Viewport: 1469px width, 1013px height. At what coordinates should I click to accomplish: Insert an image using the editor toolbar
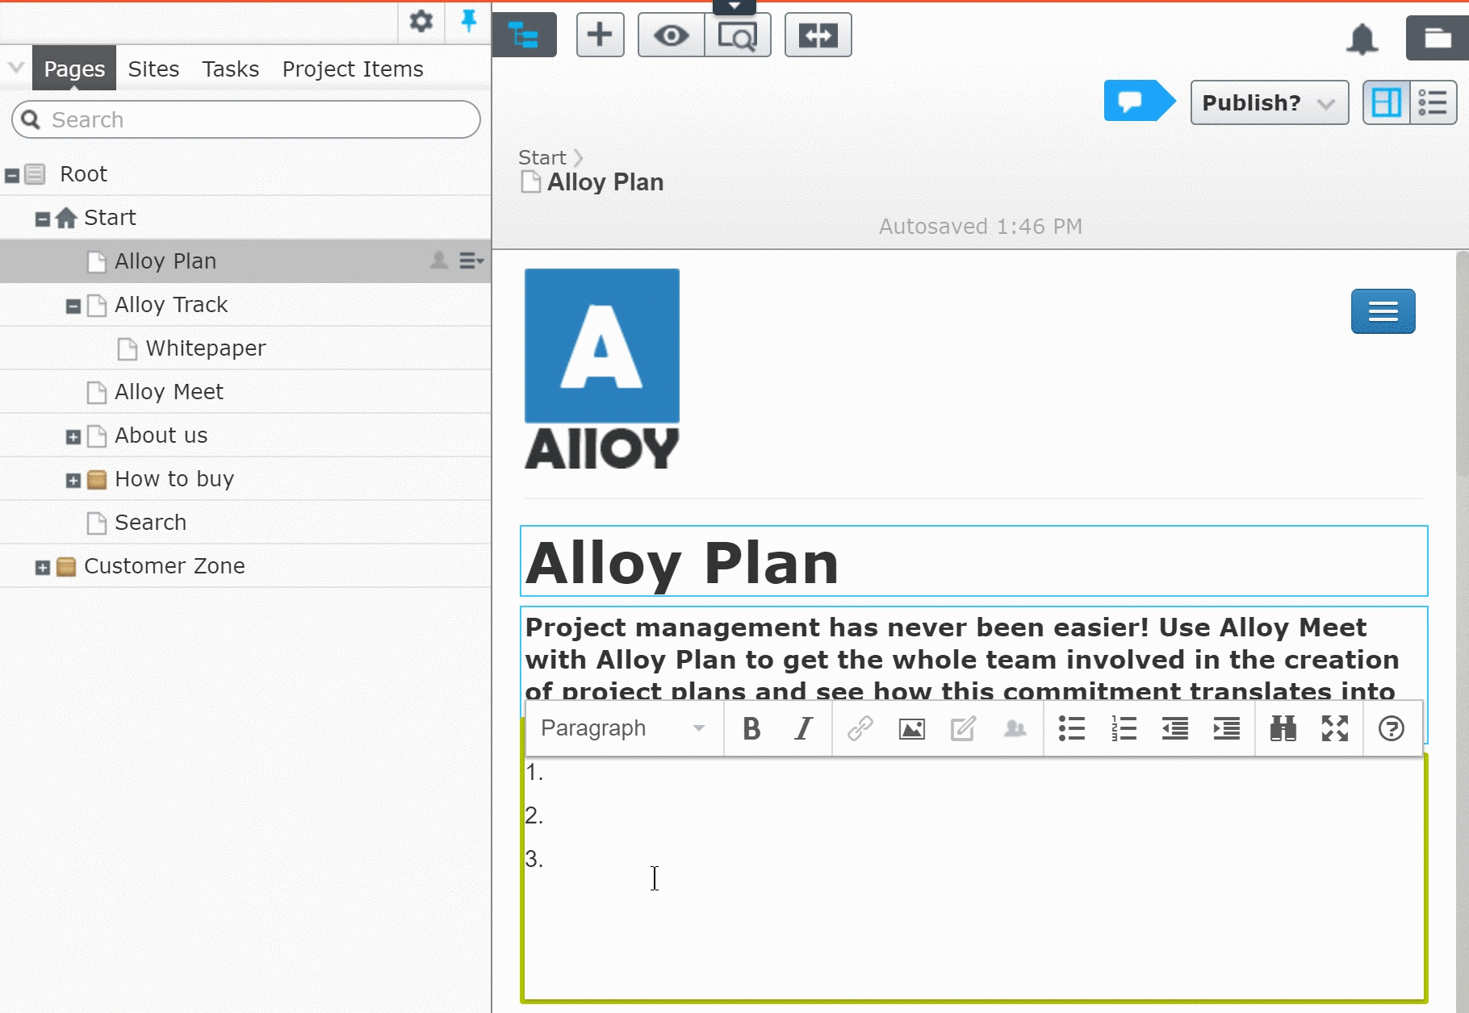911,729
